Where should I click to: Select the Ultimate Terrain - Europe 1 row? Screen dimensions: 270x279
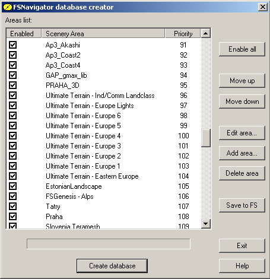coord(104,166)
